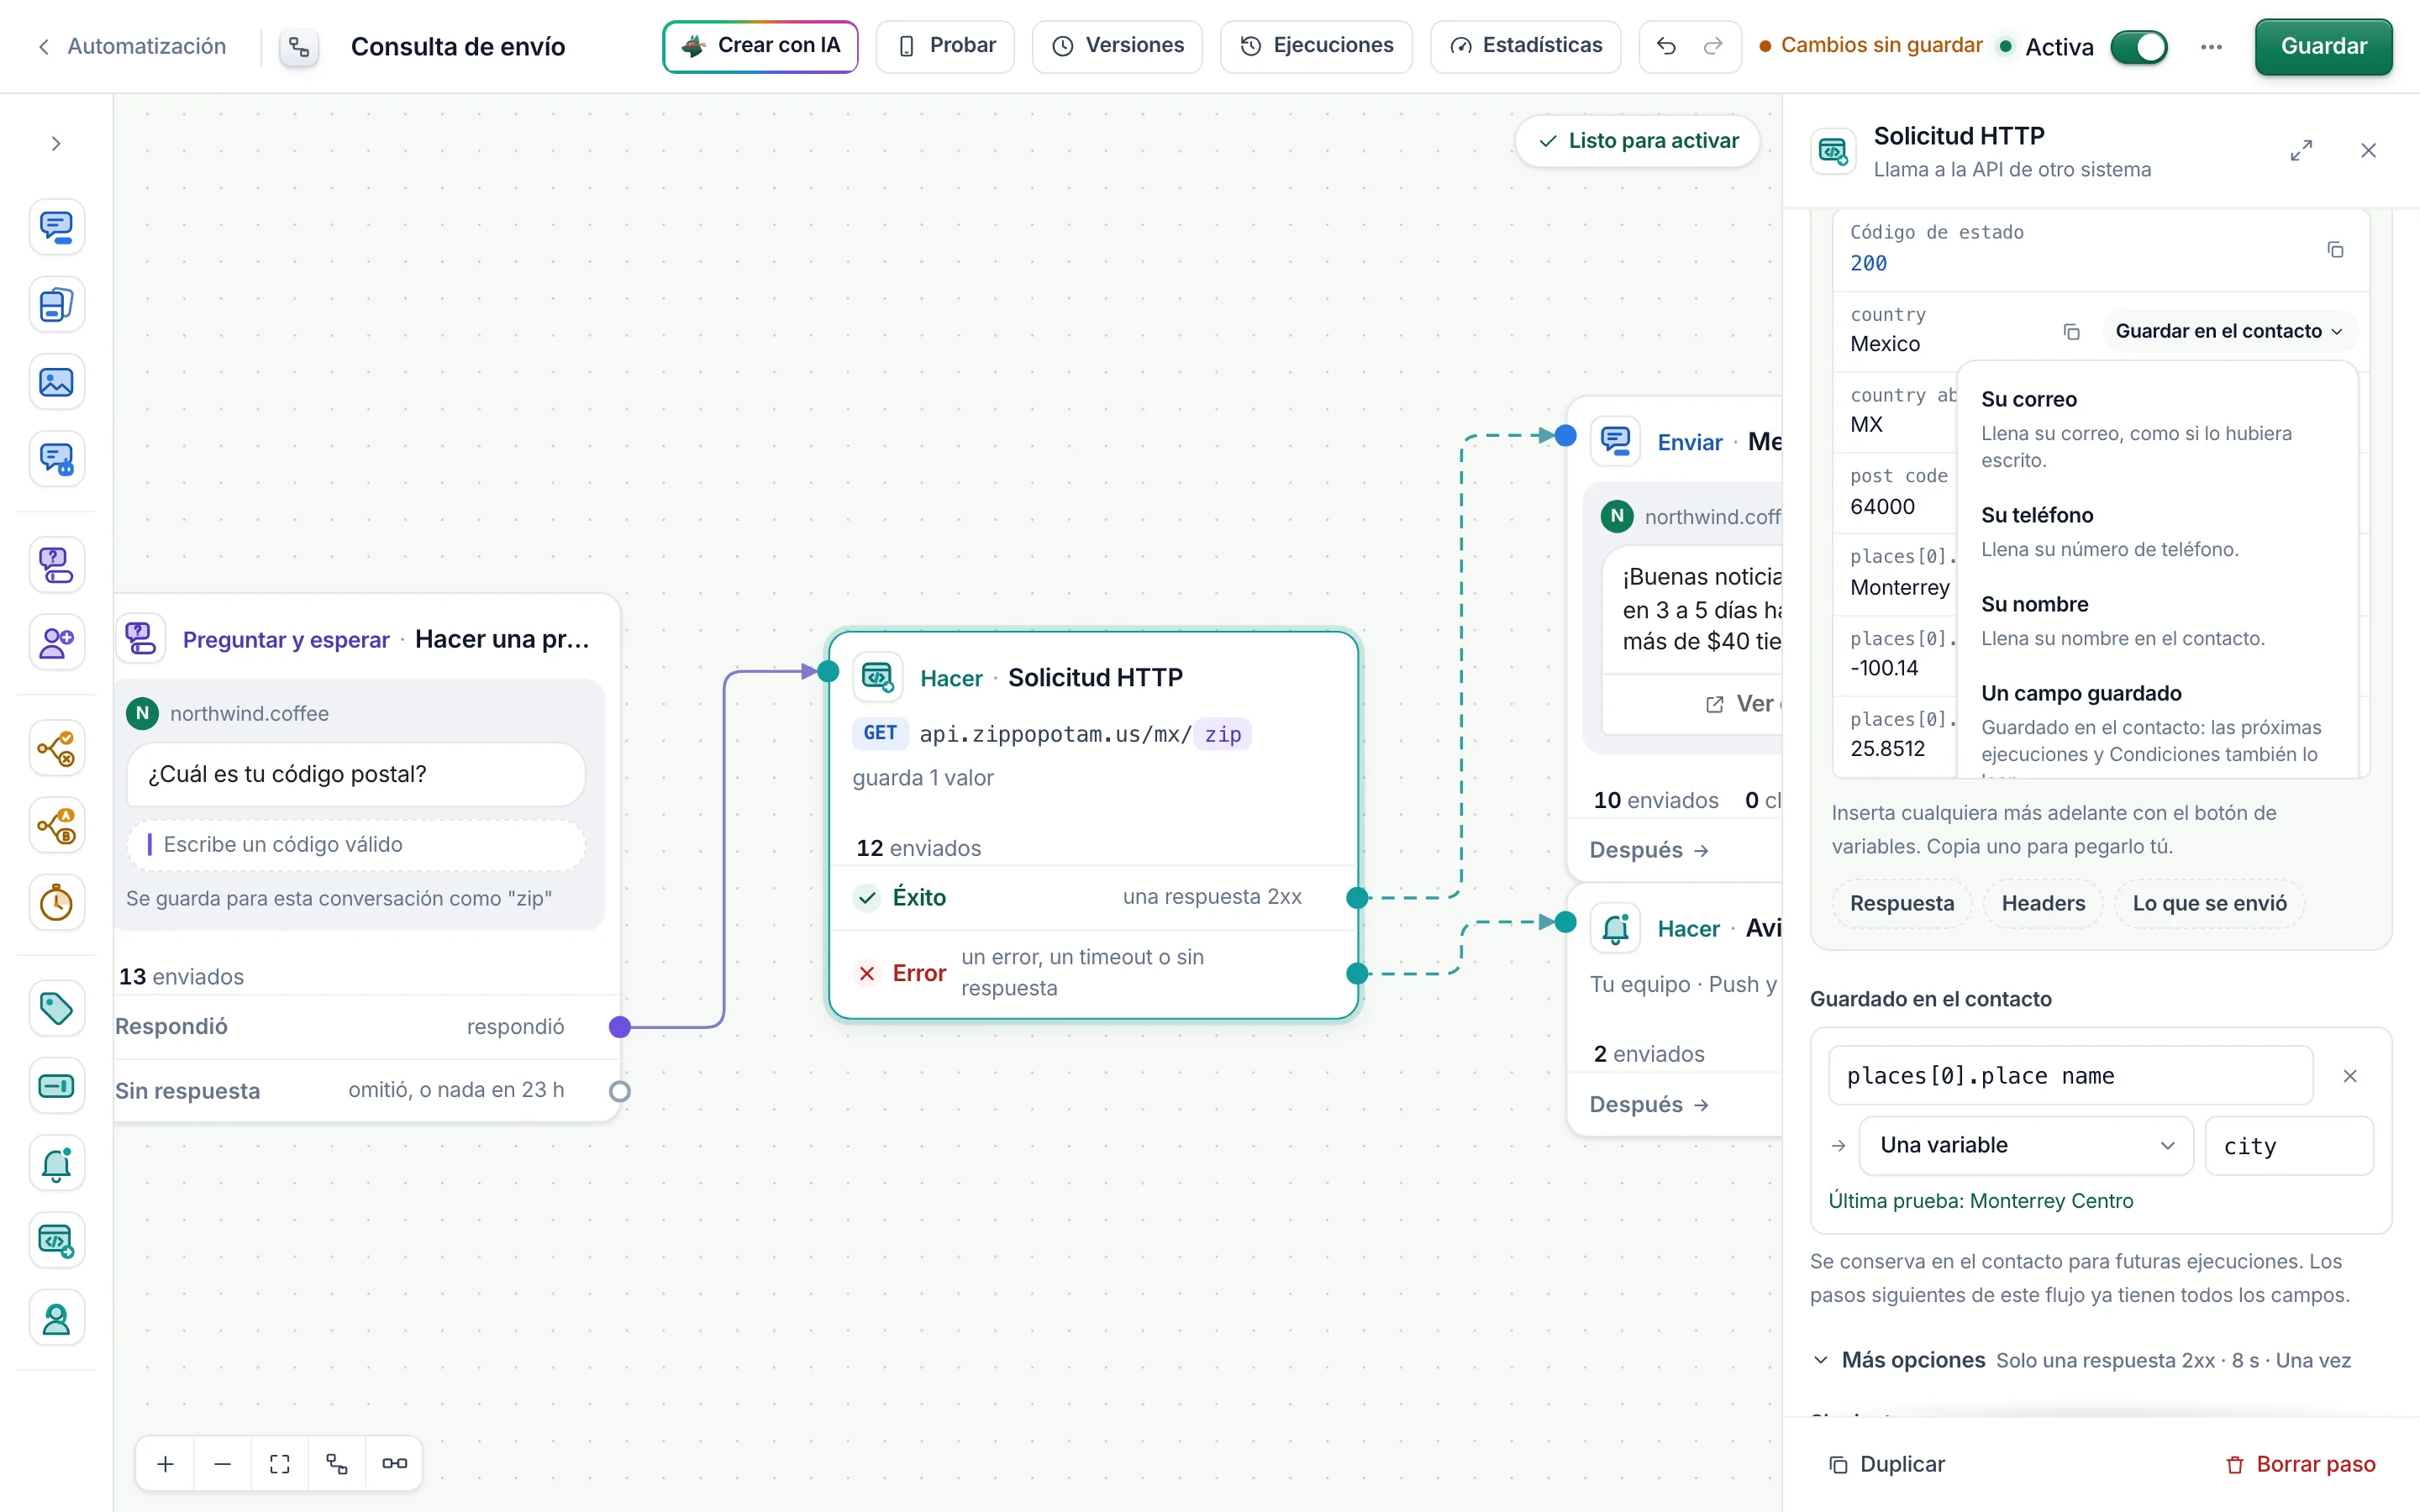This screenshot has width=2420, height=1512.
Task: Select the notification bell step icon
Action: [x=56, y=1164]
